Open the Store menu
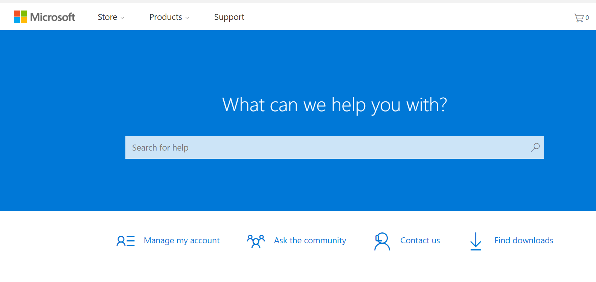 107,17
